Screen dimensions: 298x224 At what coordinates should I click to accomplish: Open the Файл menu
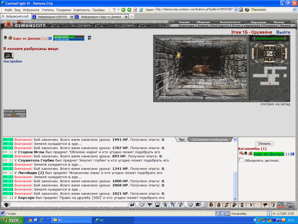point(8,10)
